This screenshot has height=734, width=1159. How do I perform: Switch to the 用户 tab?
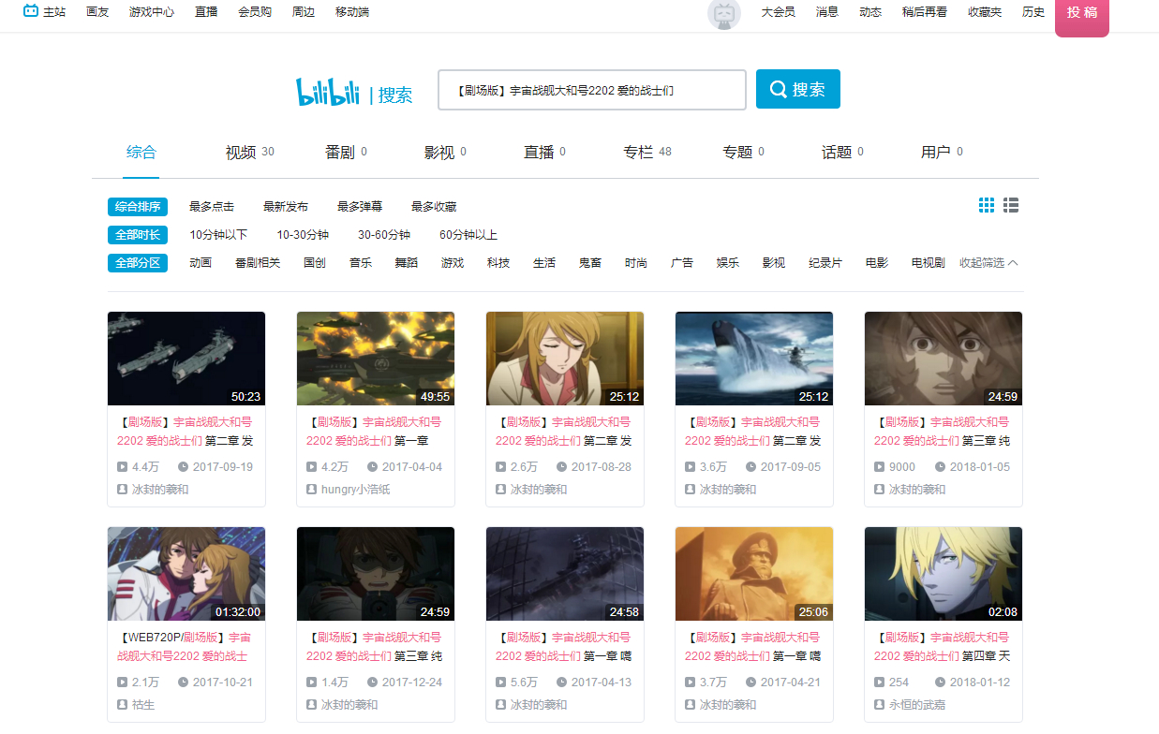[x=942, y=152]
